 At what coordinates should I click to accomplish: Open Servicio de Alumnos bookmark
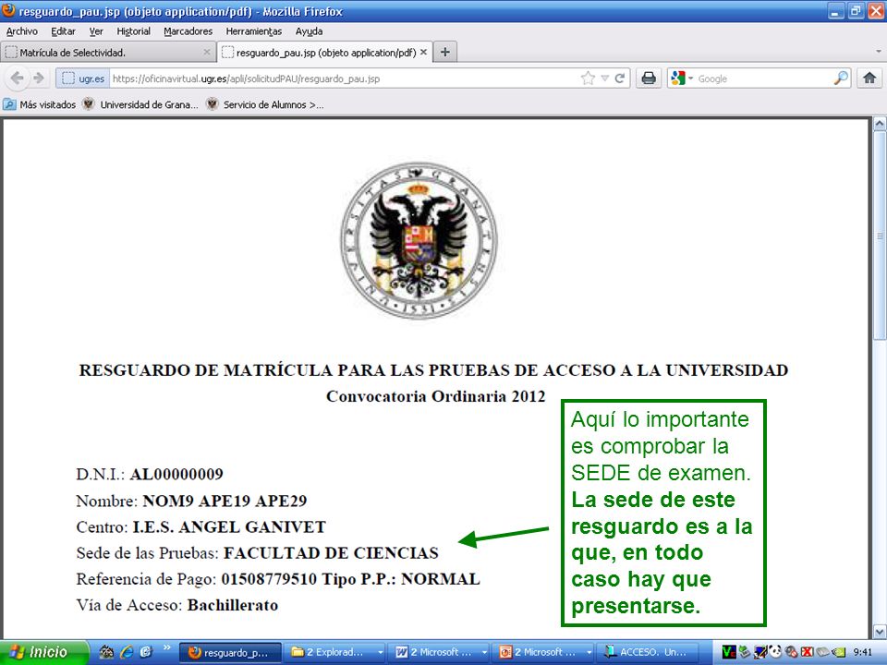pos(265,104)
